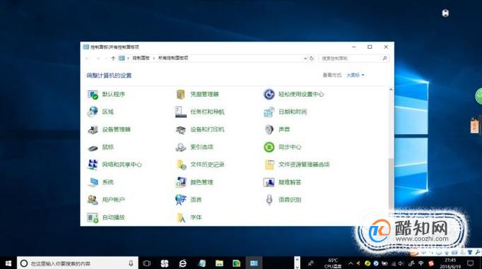Click the CPU temperature 65°C tray readout
482x269 pixels.
tap(333, 263)
